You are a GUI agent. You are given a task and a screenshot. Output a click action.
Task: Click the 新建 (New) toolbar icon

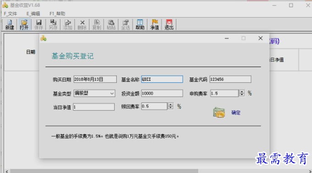[10, 25]
